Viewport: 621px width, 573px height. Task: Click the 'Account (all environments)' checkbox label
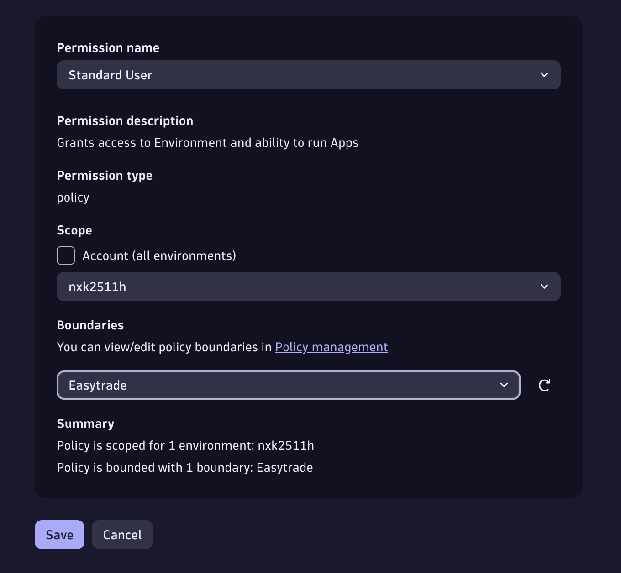click(x=159, y=256)
